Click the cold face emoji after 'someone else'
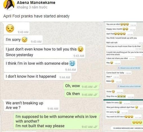The height and width of the screenshot is (132, 143). [x=72, y=63]
